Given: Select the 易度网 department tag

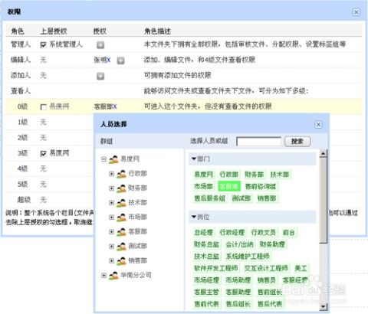Looking at the screenshot, I should click(204, 175).
